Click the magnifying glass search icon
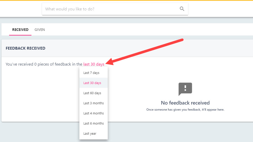The height and width of the screenshot is (142, 253). (182, 9)
